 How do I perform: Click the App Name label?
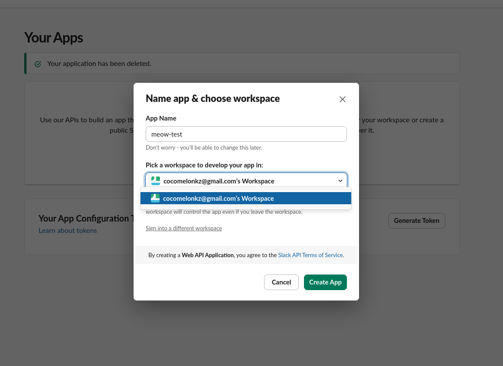coord(161,118)
